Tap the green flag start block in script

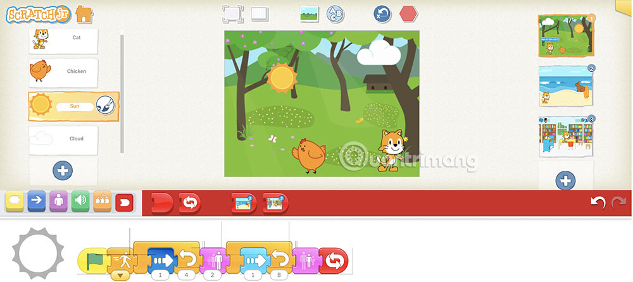point(92,260)
